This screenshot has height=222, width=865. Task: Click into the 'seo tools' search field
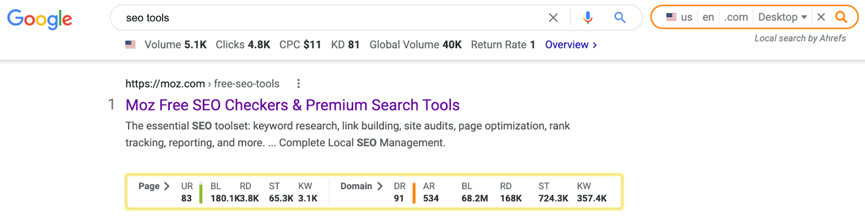point(324,18)
